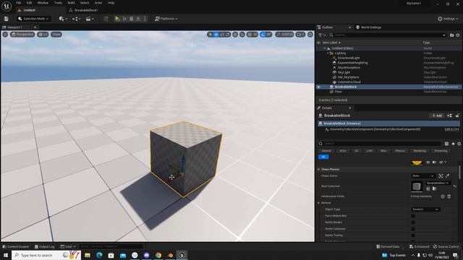
Task: Click the Derived Data button
Action: (388, 246)
